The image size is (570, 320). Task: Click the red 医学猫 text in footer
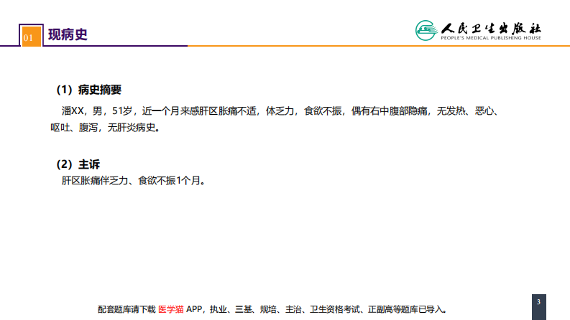tap(171, 309)
